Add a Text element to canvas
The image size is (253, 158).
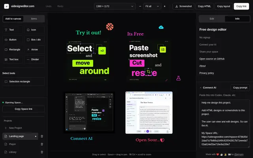(x=13, y=30)
